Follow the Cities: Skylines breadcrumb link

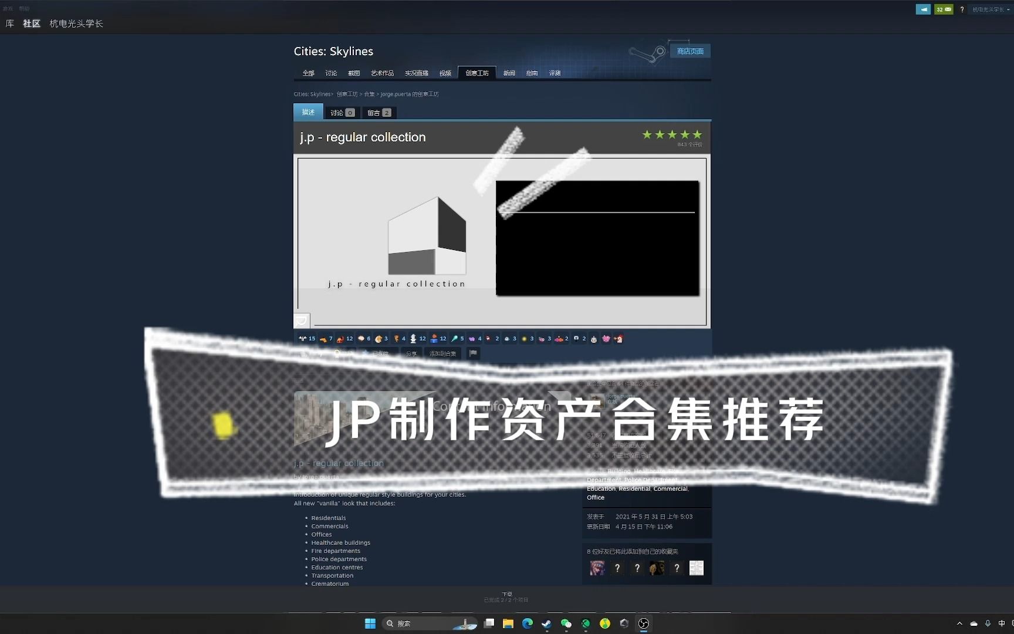click(x=312, y=94)
